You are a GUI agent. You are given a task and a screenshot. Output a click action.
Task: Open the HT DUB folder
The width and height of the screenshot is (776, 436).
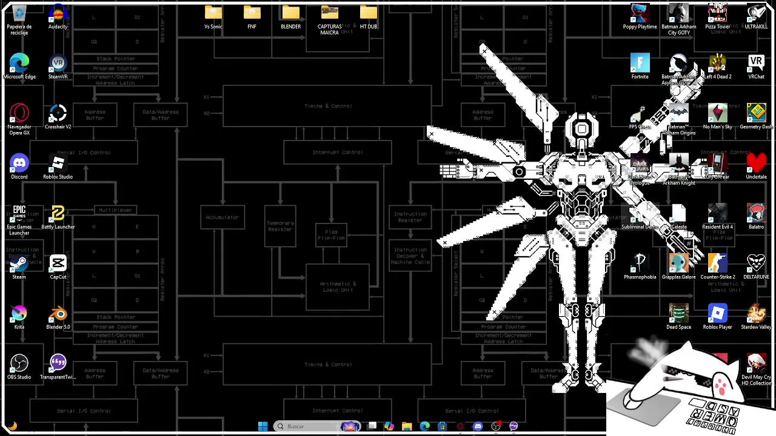(369, 17)
